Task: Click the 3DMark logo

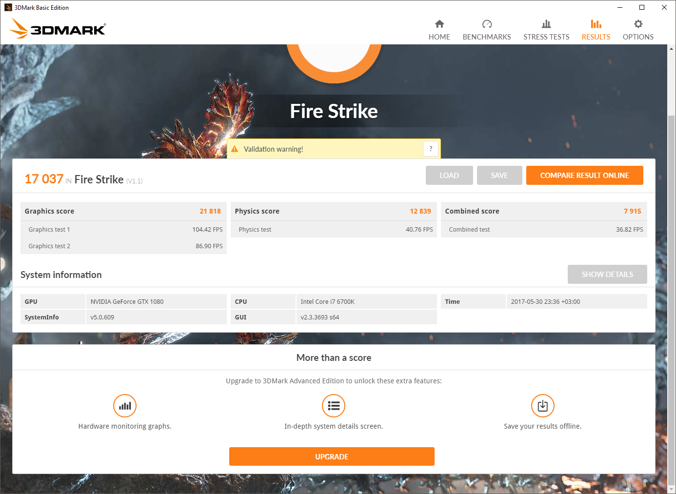Action: pyautogui.click(x=58, y=28)
